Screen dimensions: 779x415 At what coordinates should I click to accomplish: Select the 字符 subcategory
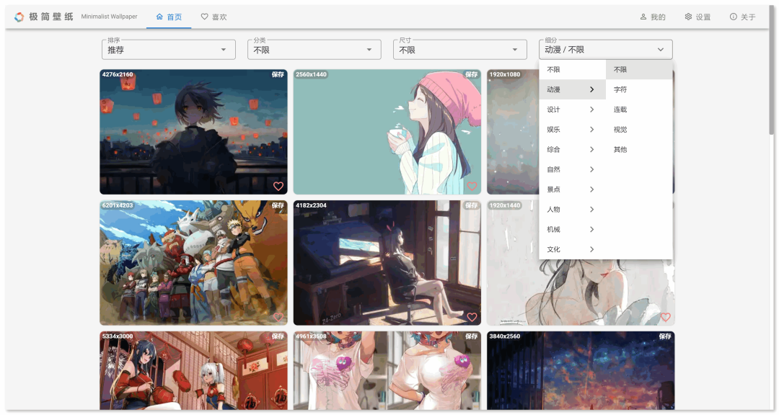click(639, 90)
